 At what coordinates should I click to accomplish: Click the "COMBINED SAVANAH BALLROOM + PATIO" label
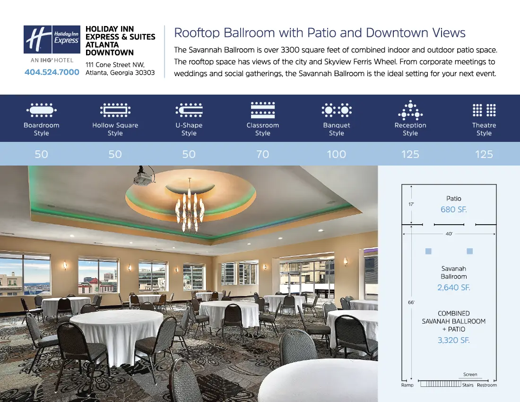click(454, 321)
